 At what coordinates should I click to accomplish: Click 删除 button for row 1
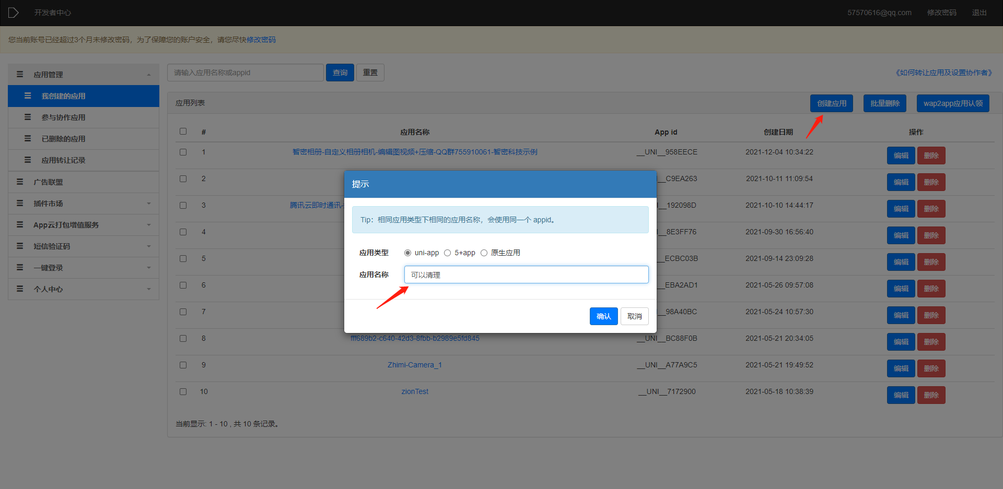pyautogui.click(x=931, y=156)
